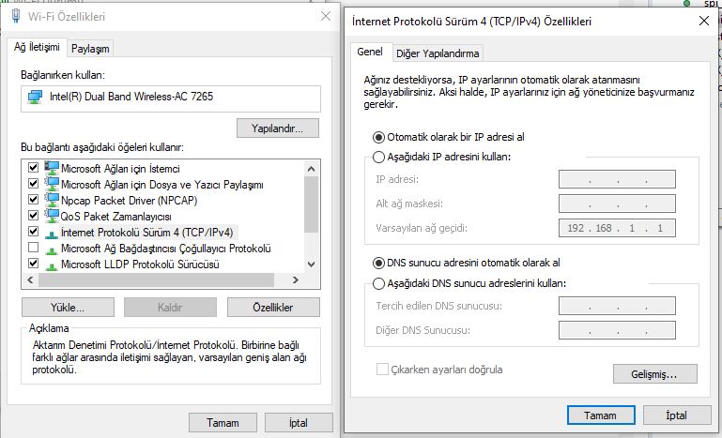Select İnternet Protokolü Sürüm 4 (TCP/IPv4) text
Screen dimensions: 722x438
pyautogui.click(x=146, y=233)
